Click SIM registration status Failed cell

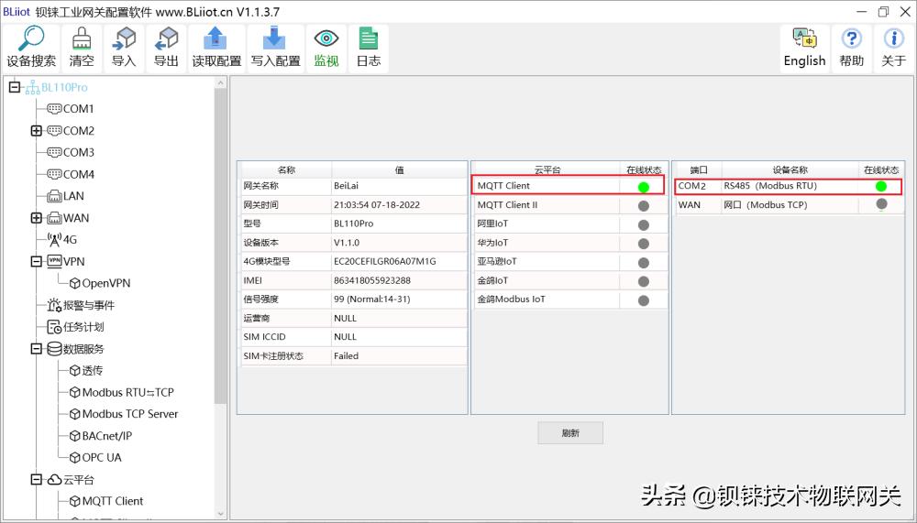(399, 356)
